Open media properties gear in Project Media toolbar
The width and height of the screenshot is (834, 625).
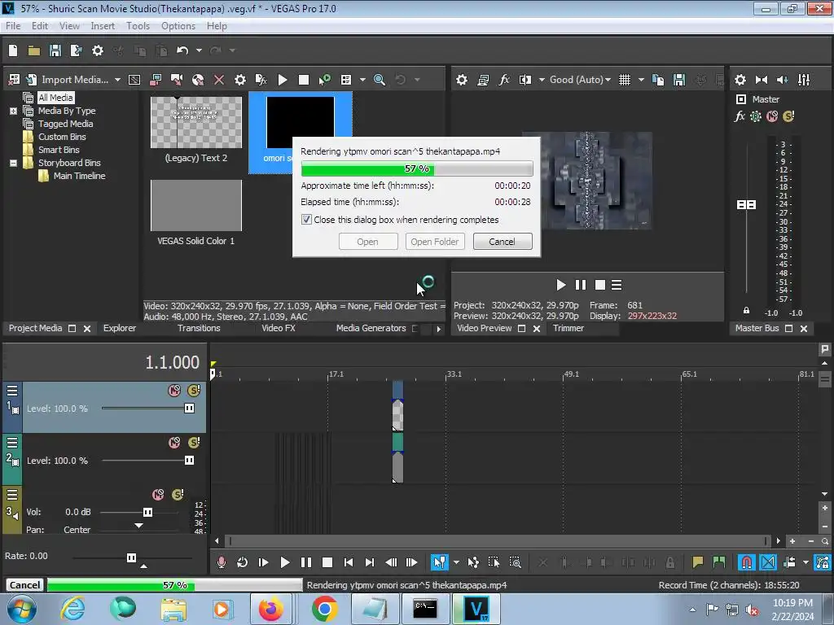240,80
